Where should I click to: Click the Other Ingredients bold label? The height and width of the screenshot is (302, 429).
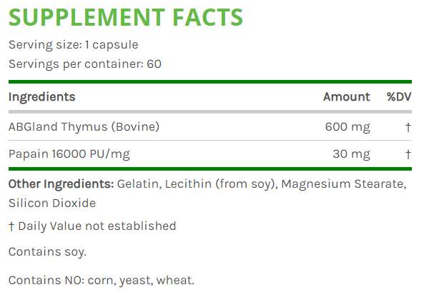(61, 184)
